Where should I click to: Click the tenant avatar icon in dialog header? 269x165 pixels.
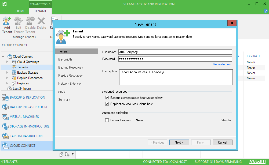tap(63, 37)
